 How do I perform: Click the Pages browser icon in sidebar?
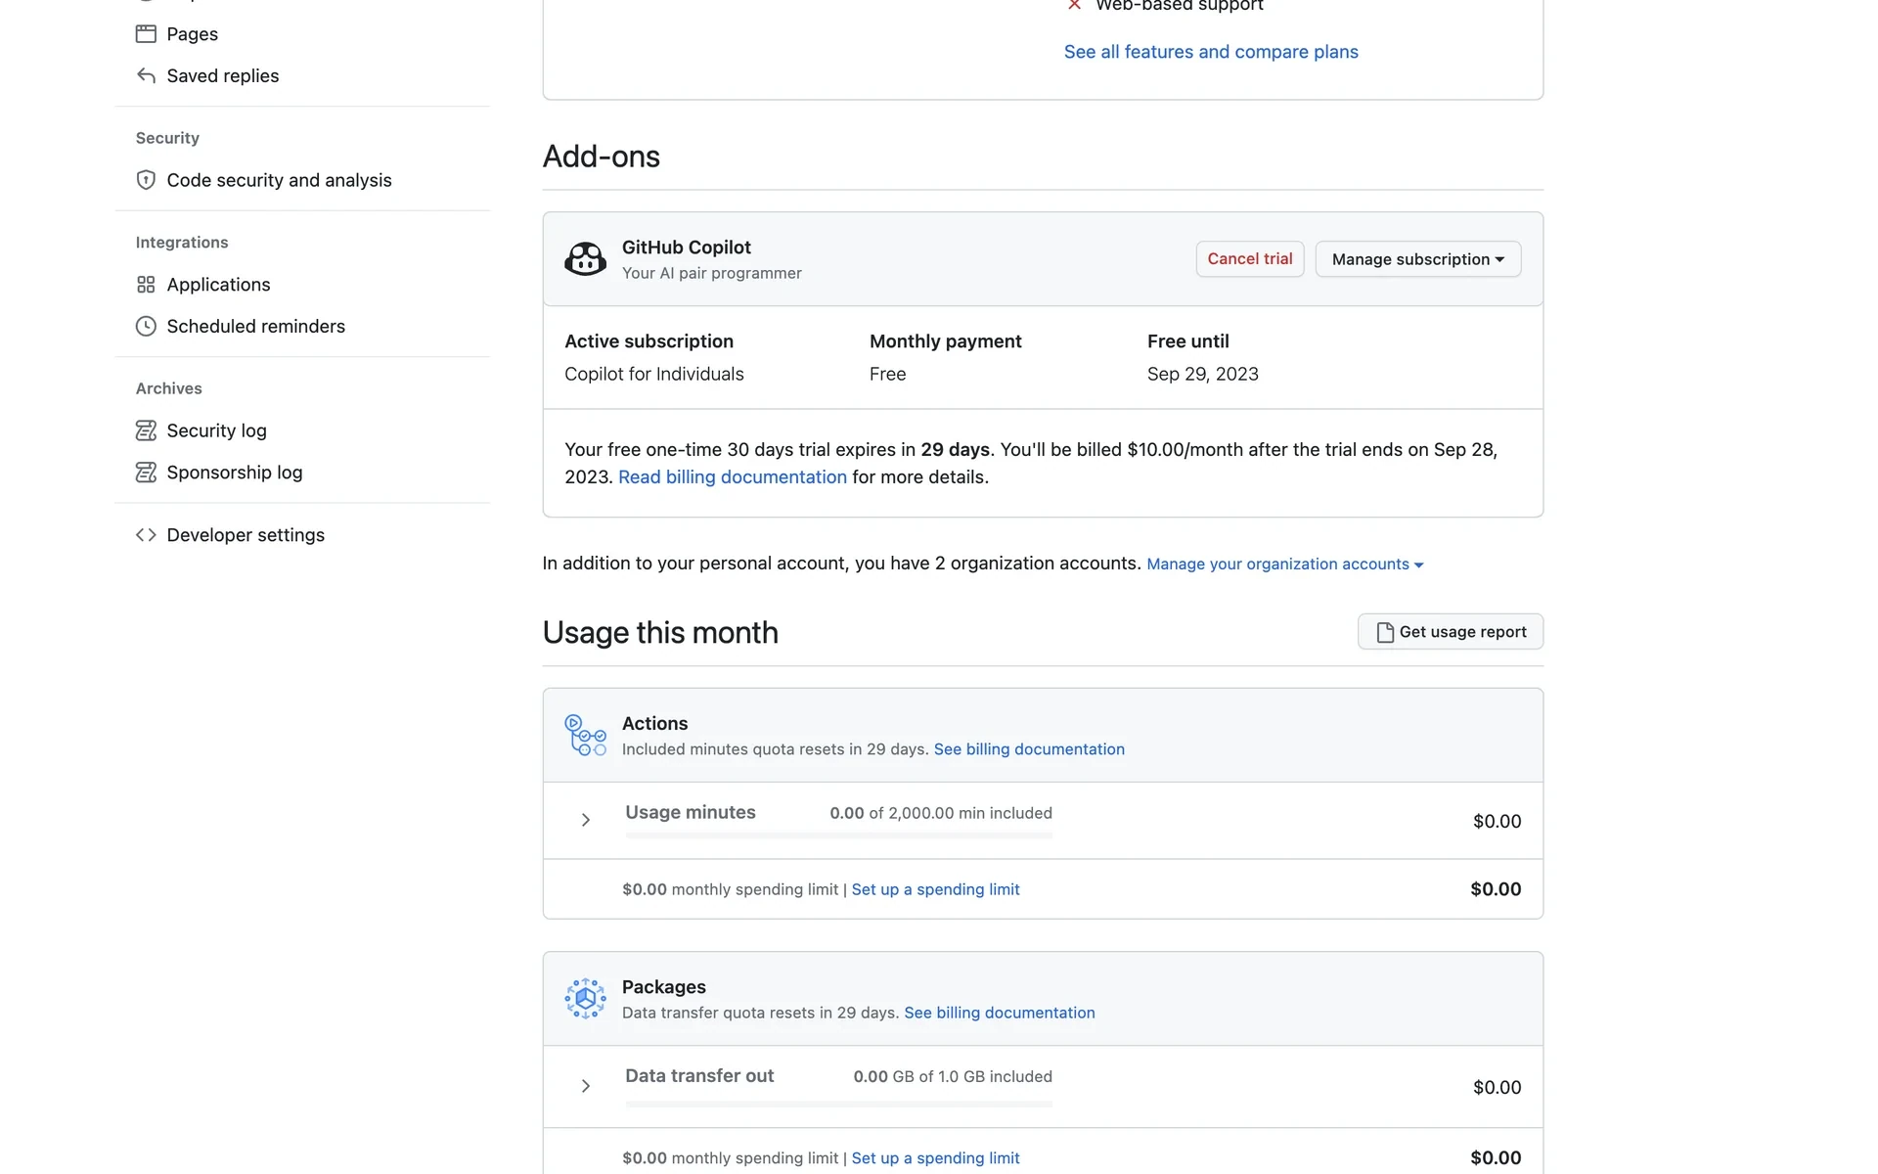pos(146,34)
